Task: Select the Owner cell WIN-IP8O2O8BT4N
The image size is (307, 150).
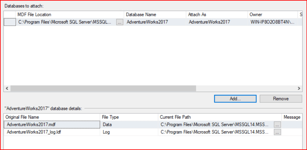Action: (272, 22)
